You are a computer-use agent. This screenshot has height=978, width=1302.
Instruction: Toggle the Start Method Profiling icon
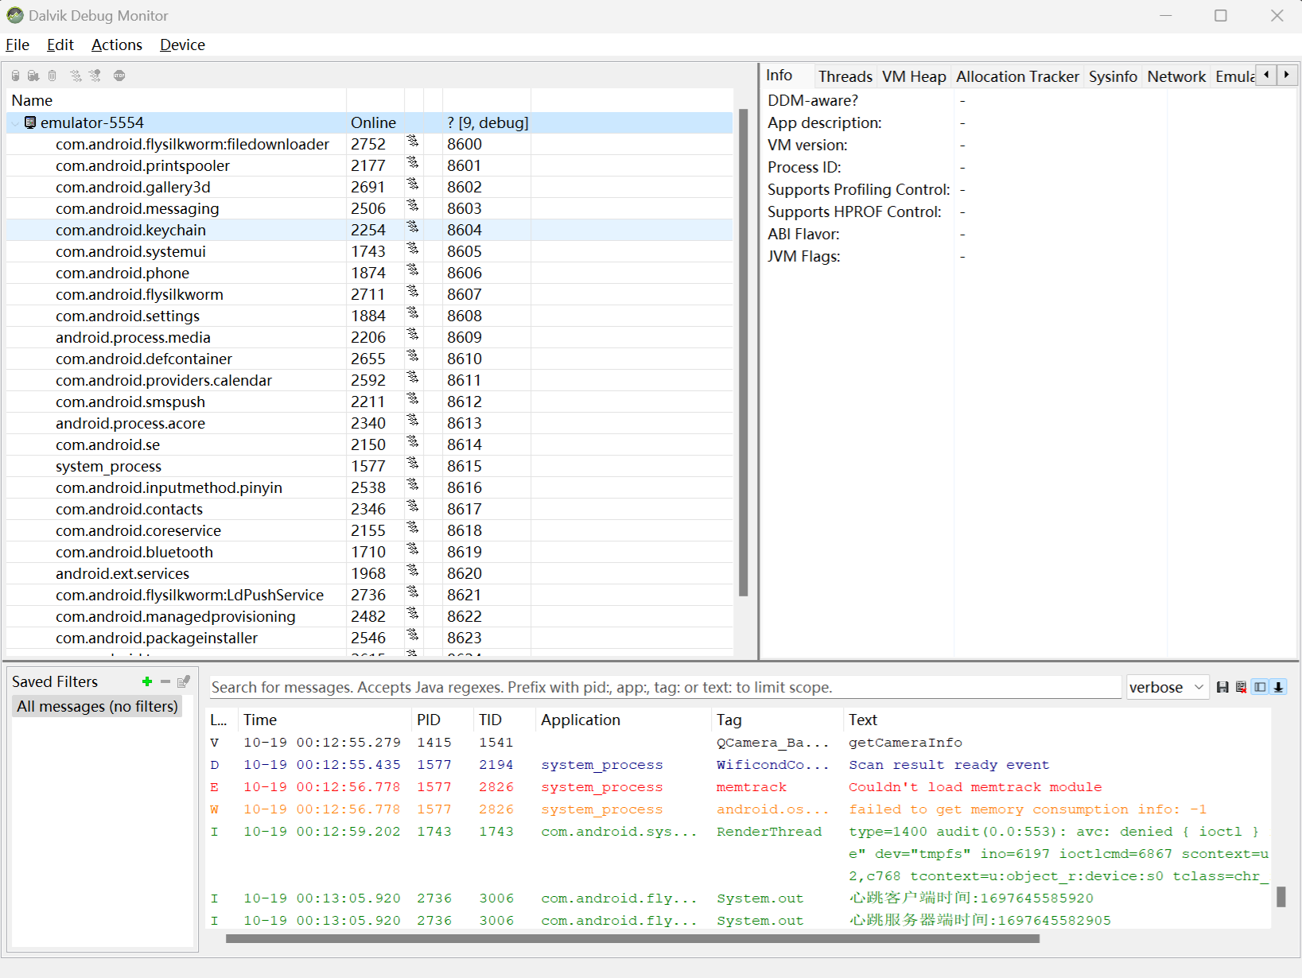click(95, 76)
